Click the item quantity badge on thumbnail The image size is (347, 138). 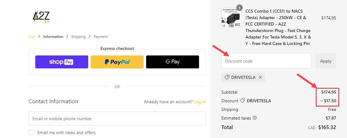[x=239, y=8]
